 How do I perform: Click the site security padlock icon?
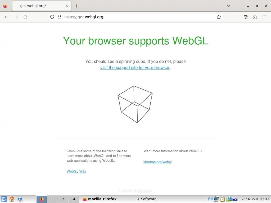(60, 17)
